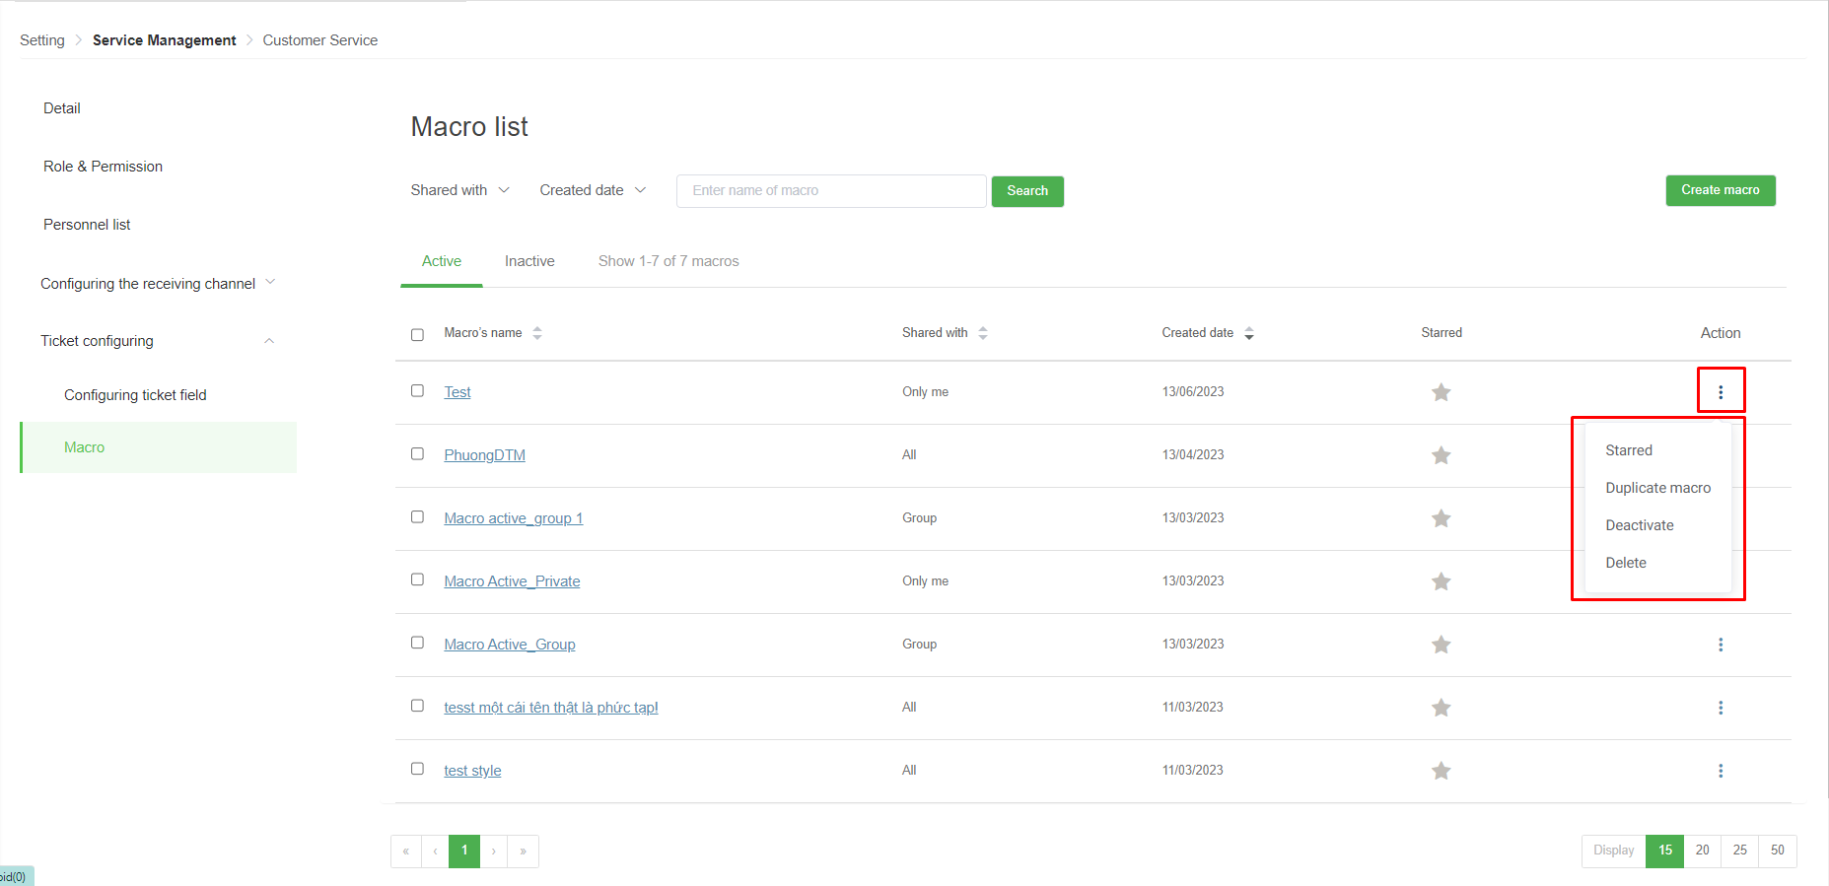Select all macros checkbox in header
Image resolution: width=1829 pixels, height=886 pixels.
tap(417, 335)
